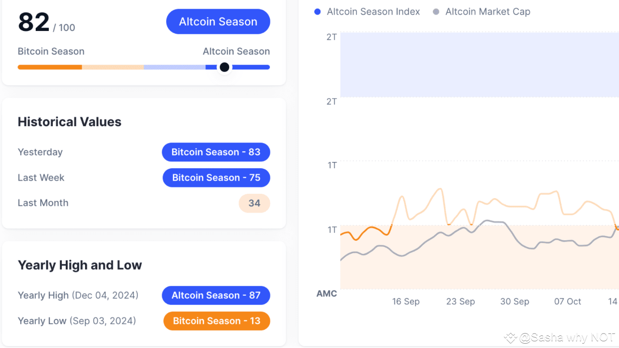Select the 16 Sep date label

coord(406,301)
